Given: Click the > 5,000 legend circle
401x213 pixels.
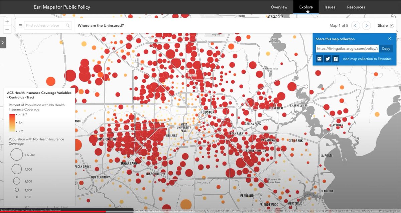Looking at the screenshot, I should coord(17,155).
